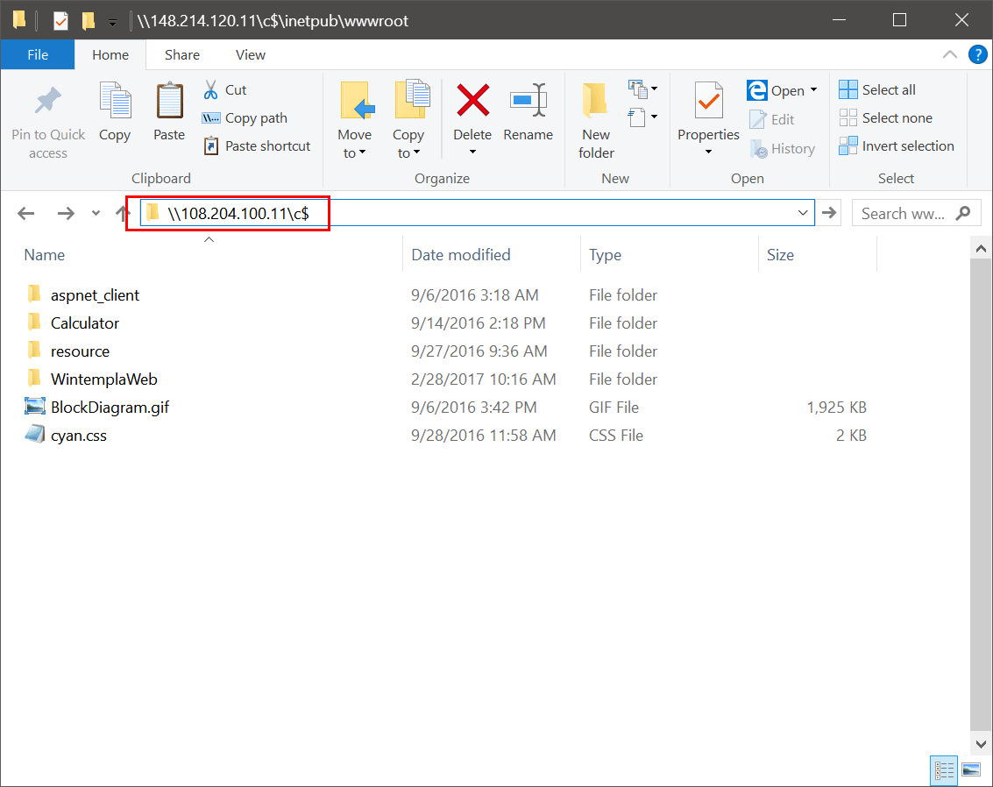Viewport: 993px width, 787px height.
Task: Click the GIF File type cell
Action: click(x=614, y=408)
